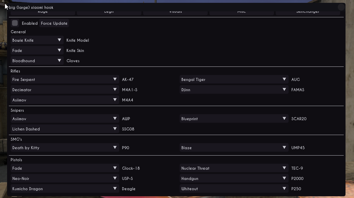Switch to the Rage tab
The image size is (354, 198).
42,12
